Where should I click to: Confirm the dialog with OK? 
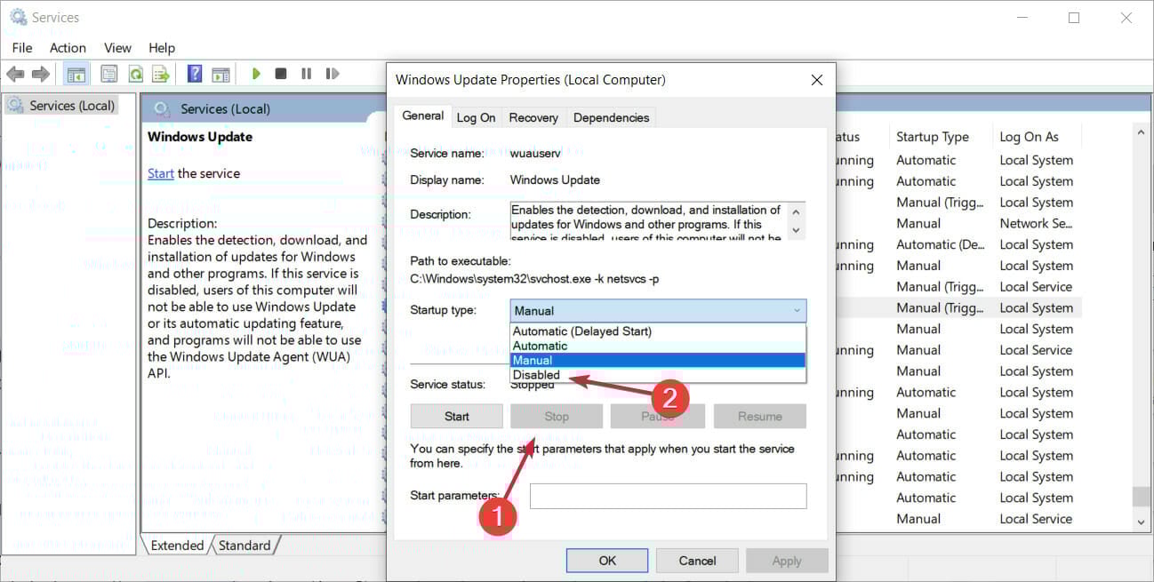click(x=607, y=561)
